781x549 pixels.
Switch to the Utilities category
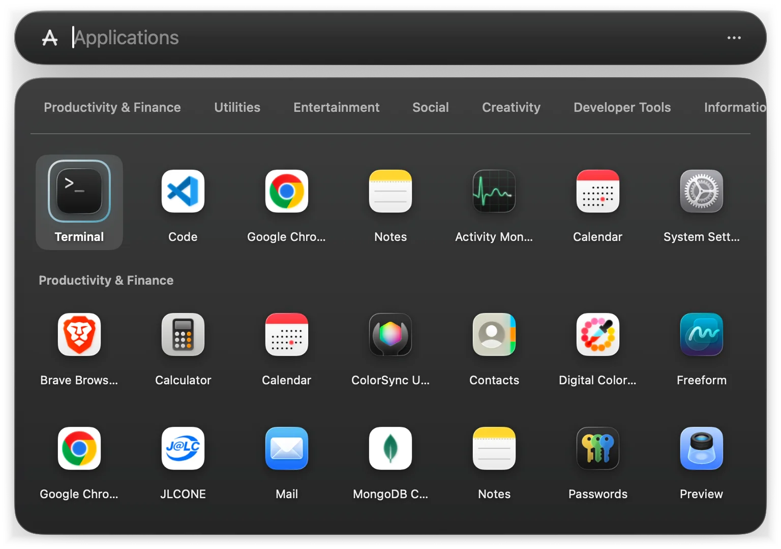237,107
